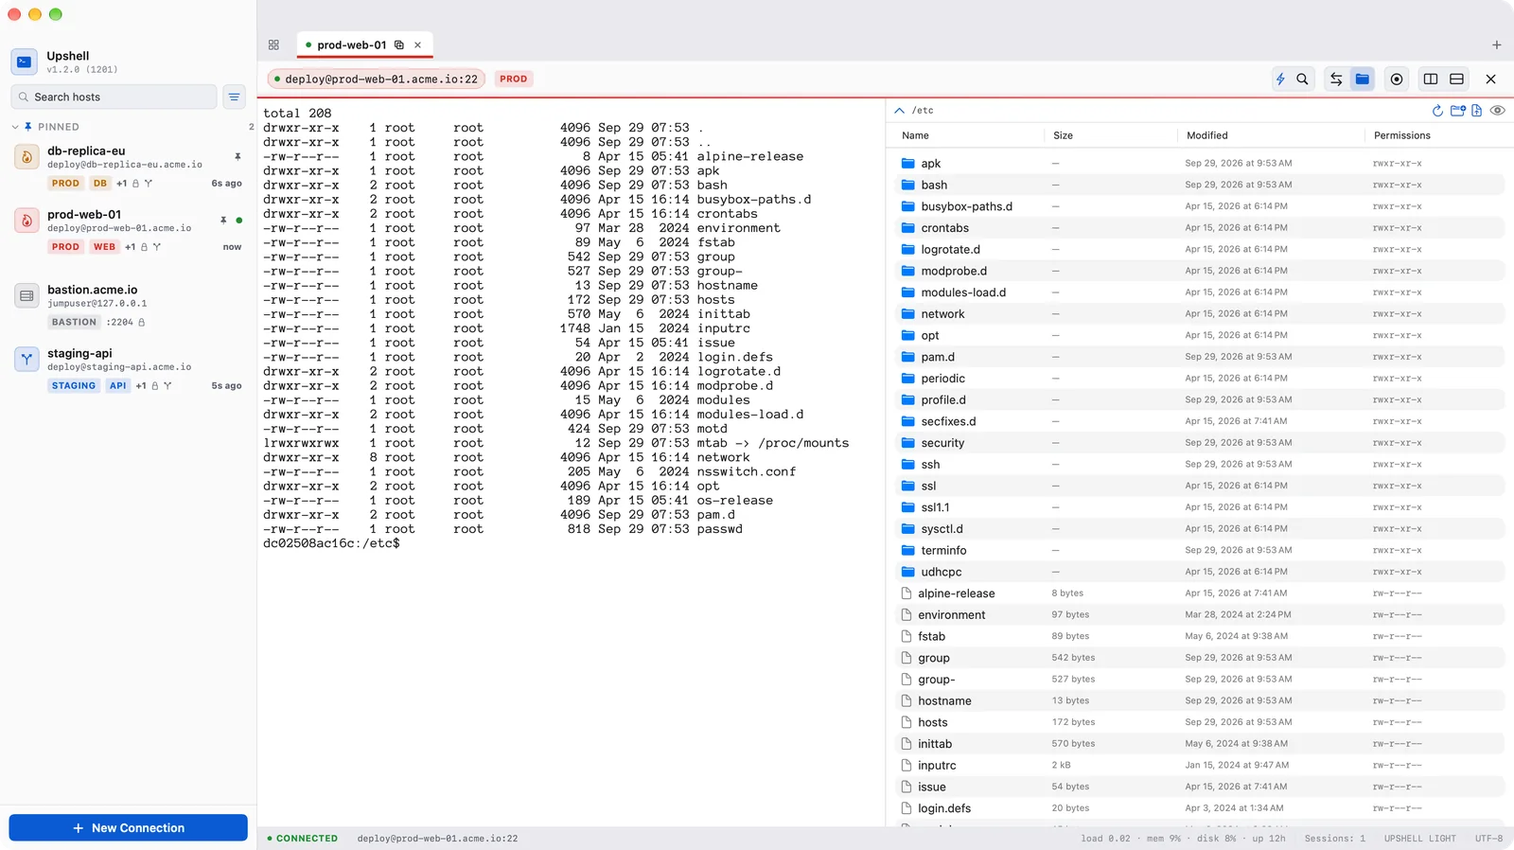Unpin the db-replica-eu host
The width and height of the screenshot is (1514, 850).
tap(238, 156)
